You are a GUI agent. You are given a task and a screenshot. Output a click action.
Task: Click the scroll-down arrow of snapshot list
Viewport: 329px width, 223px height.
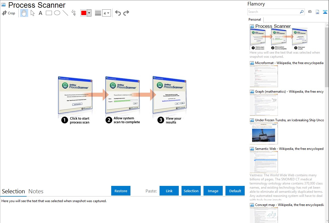[x=327, y=221]
